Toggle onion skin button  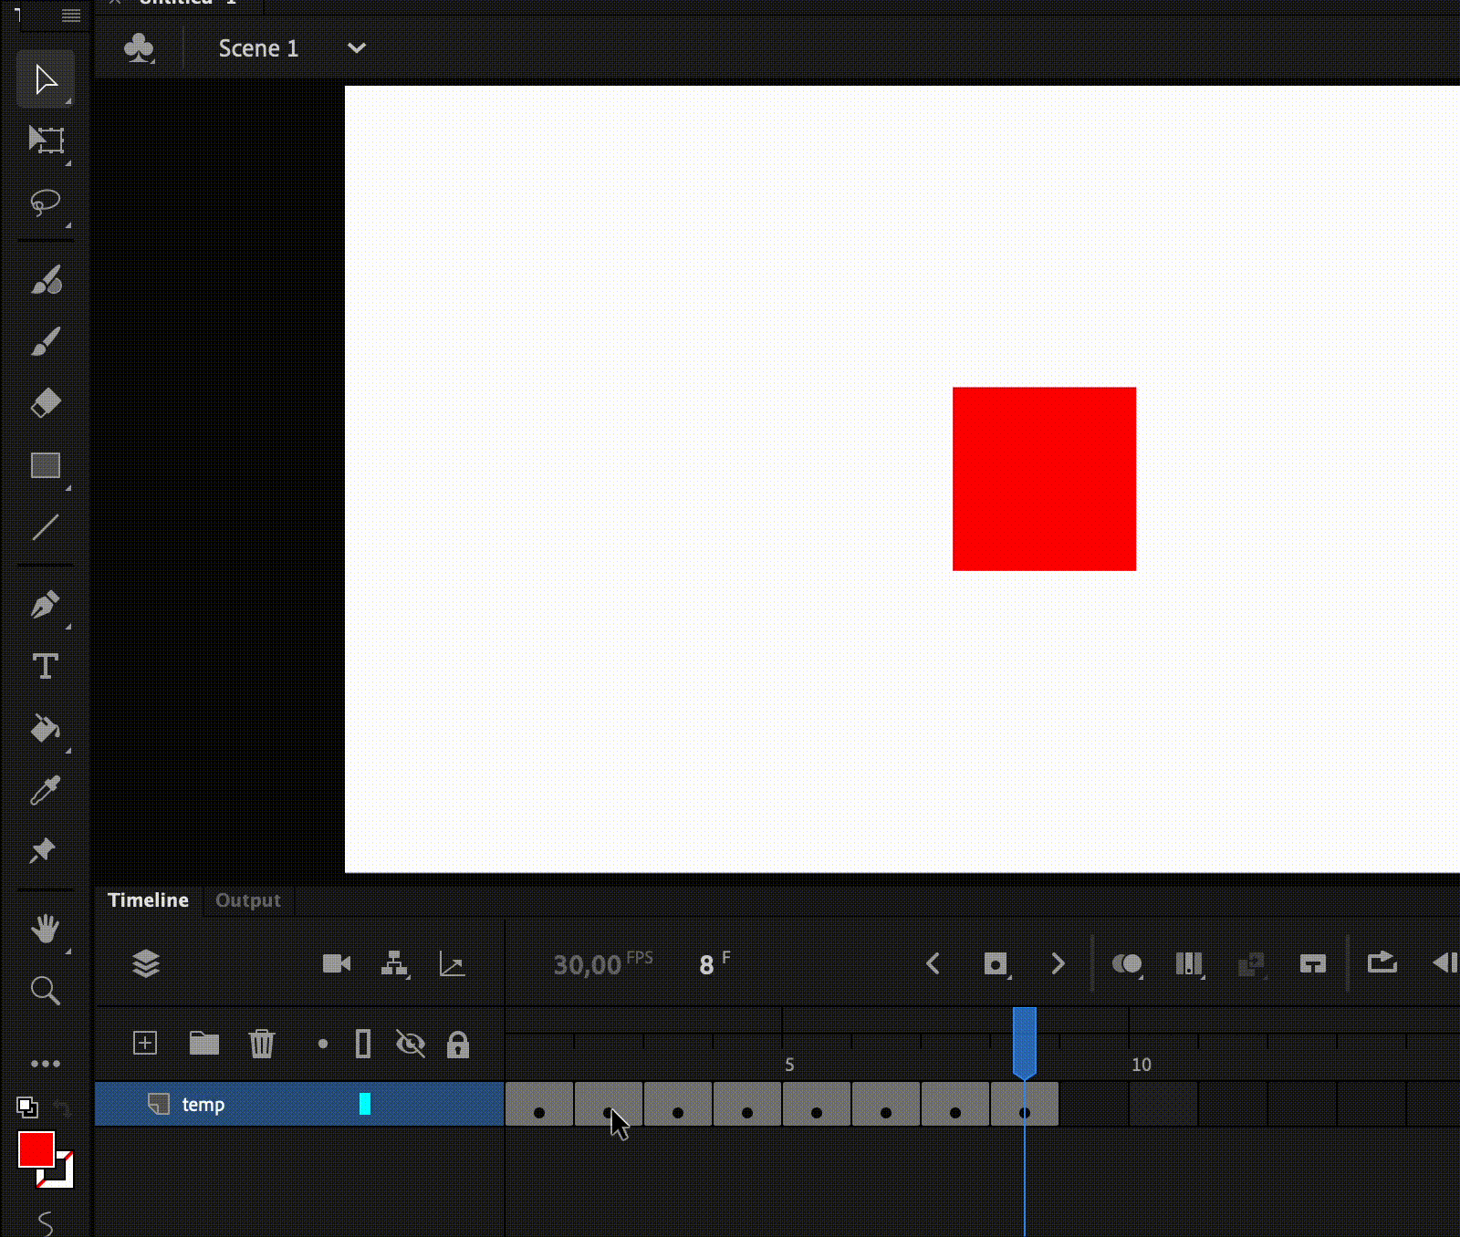tap(1127, 964)
